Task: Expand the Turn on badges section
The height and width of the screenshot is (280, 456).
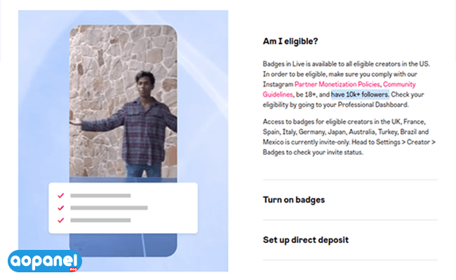Action: click(294, 199)
